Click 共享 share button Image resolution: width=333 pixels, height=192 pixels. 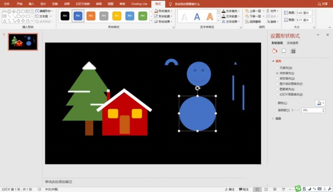point(323,4)
